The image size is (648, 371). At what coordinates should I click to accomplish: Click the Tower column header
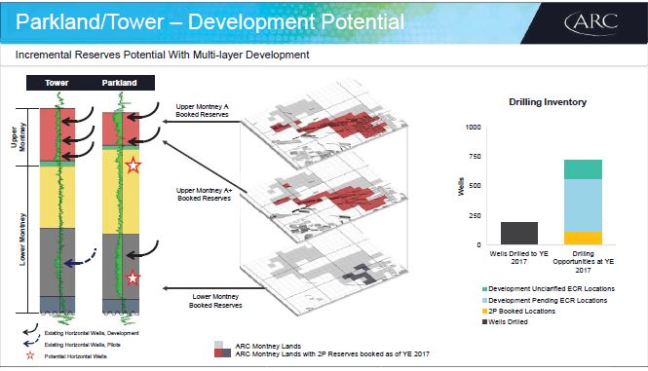(57, 83)
